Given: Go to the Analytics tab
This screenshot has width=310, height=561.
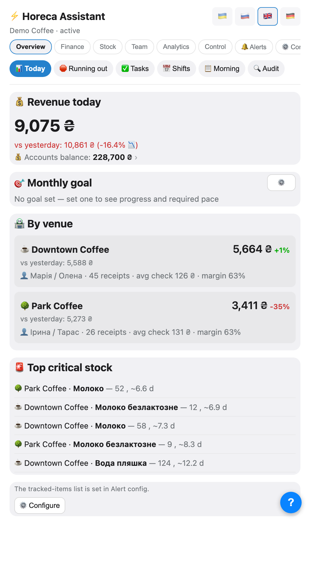Looking at the screenshot, I should [176, 47].
